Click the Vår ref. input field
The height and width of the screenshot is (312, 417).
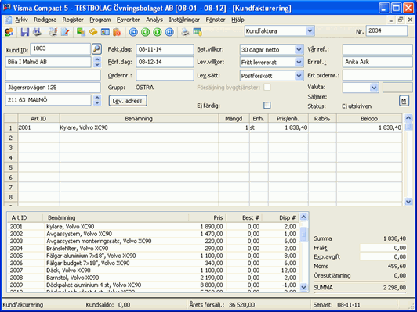377,49
